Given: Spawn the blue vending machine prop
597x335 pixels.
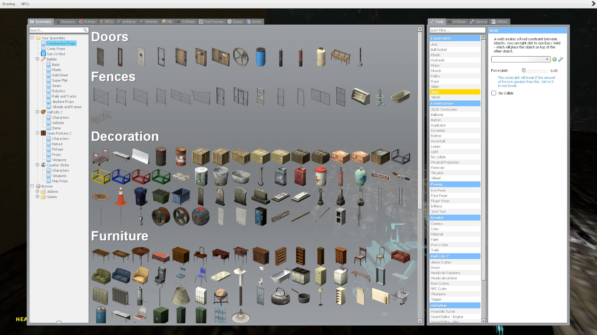Looking at the screenshot, I should click(x=261, y=216).
